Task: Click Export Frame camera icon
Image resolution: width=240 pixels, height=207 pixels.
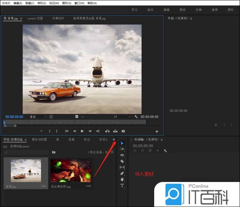Action: pos(123,131)
